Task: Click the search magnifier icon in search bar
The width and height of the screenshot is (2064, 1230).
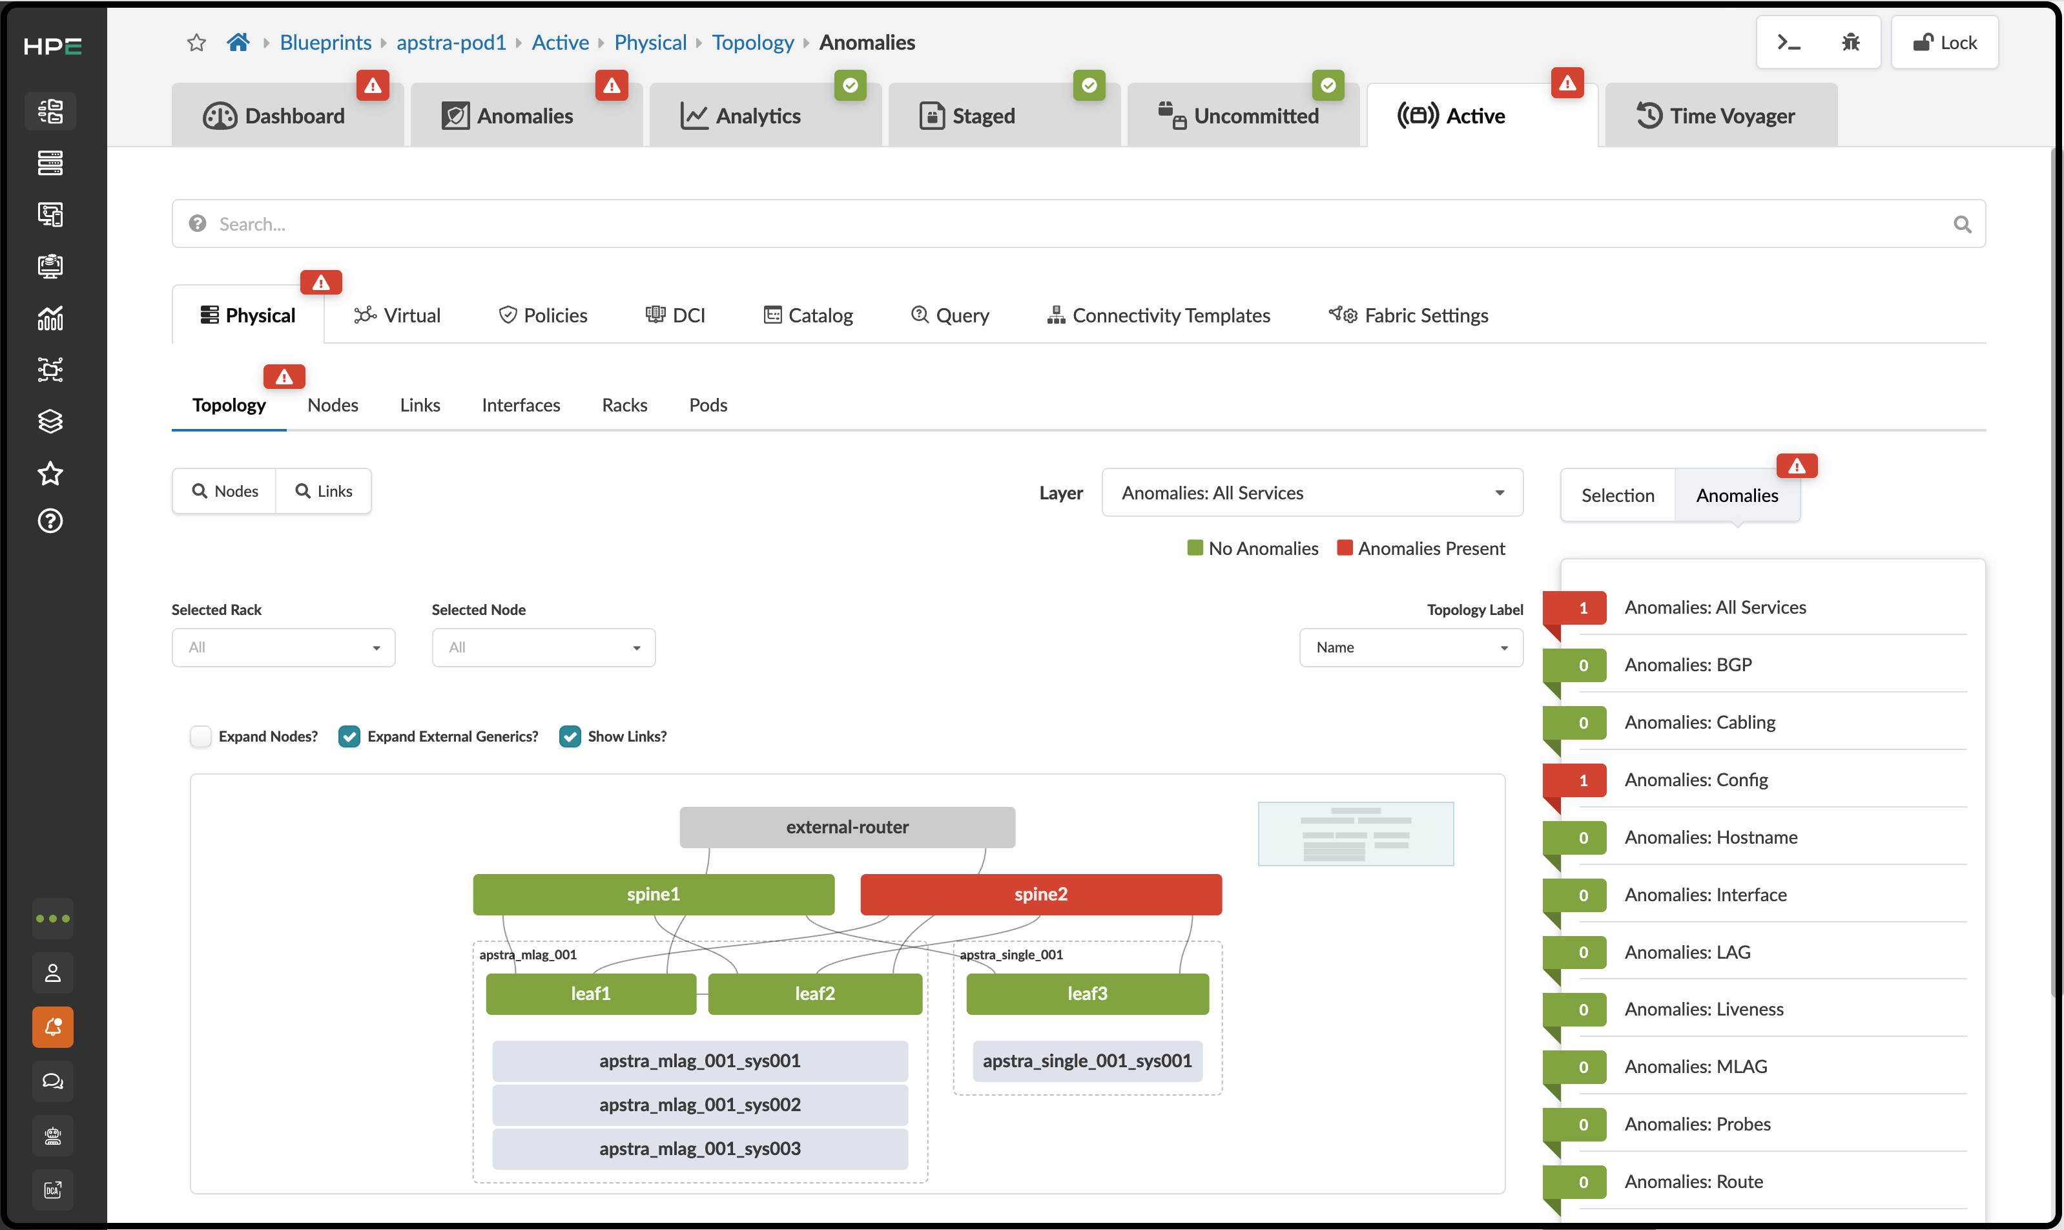Action: [1962, 224]
